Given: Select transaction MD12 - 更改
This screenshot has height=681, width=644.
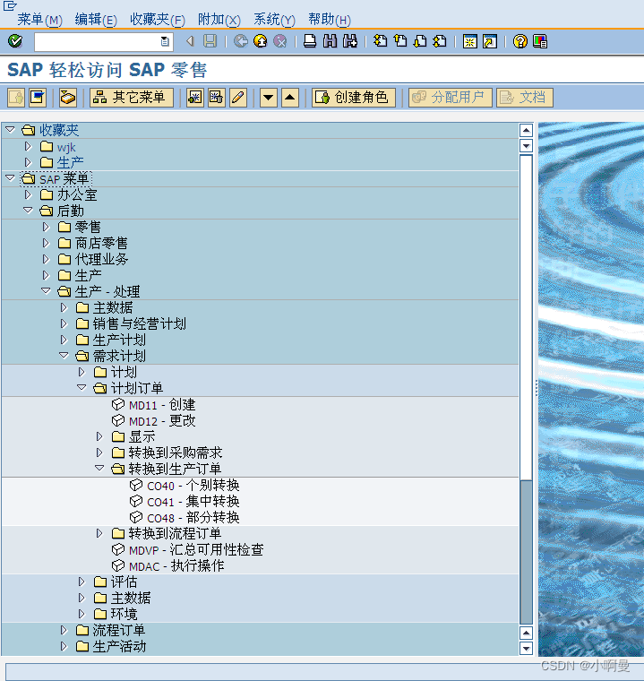Looking at the screenshot, I should (x=162, y=421).
